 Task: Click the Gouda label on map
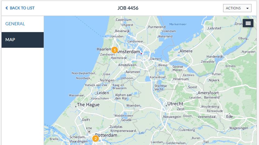[126, 120]
